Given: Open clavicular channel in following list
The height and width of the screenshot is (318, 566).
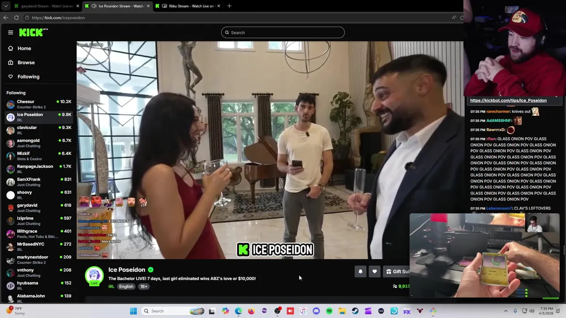Looking at the screenshot, I should pos(39,130).
